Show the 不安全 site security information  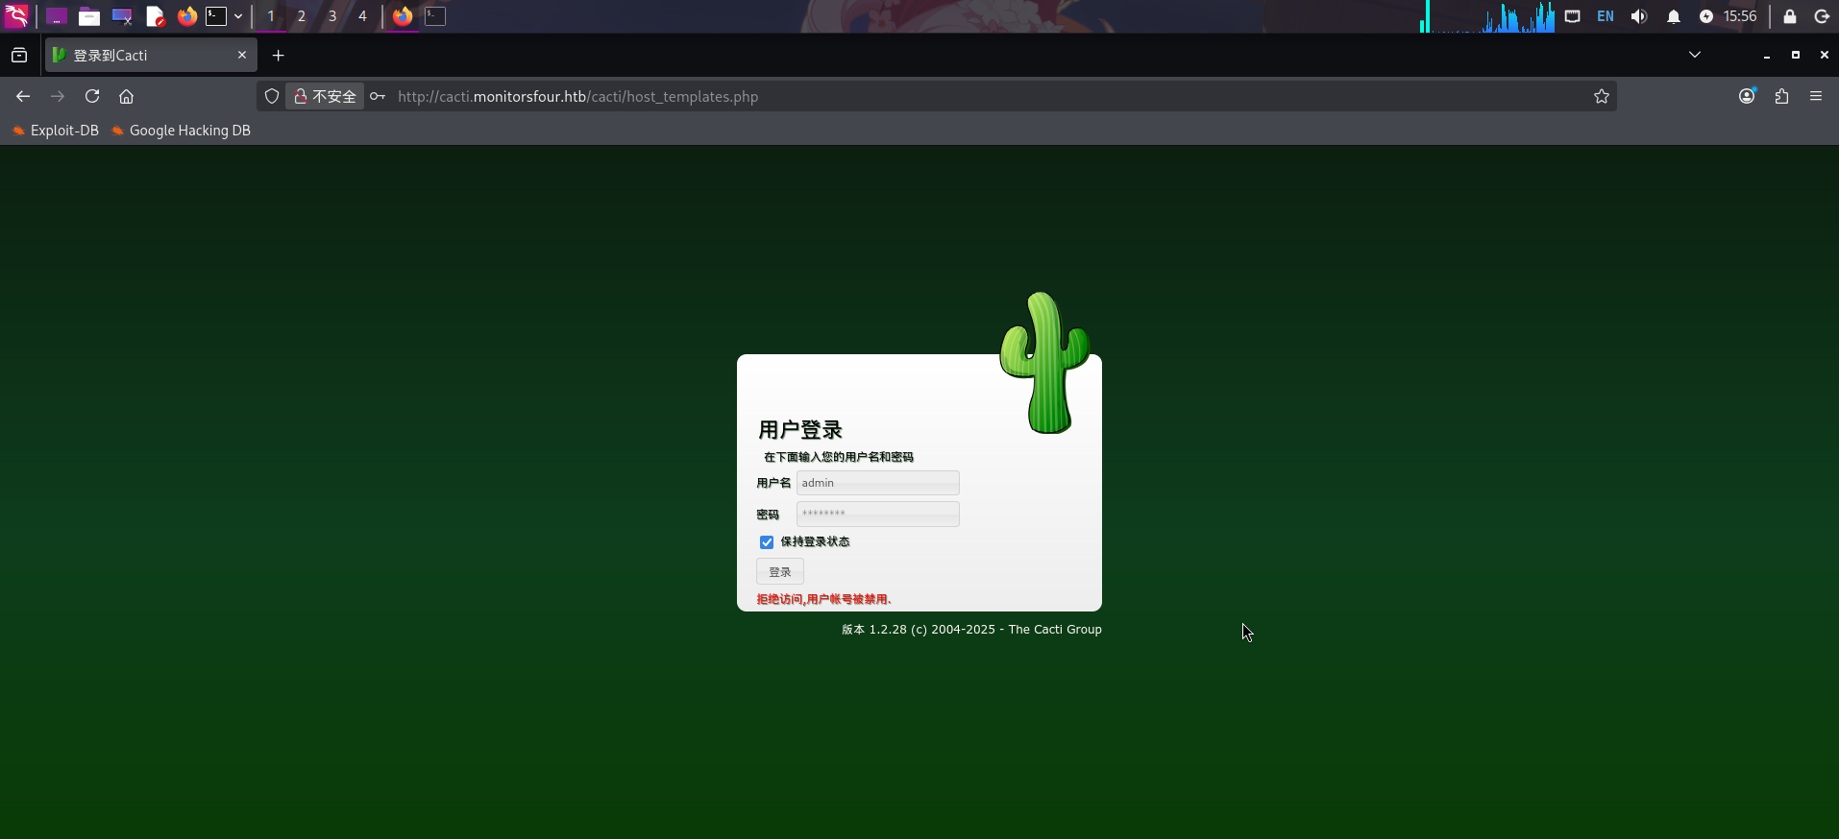325,96
